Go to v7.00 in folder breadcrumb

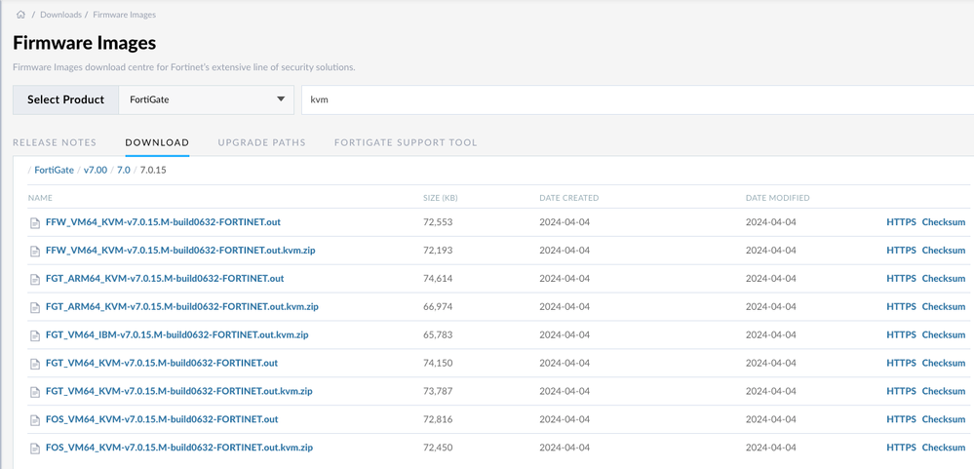click(x=96, y=170)
